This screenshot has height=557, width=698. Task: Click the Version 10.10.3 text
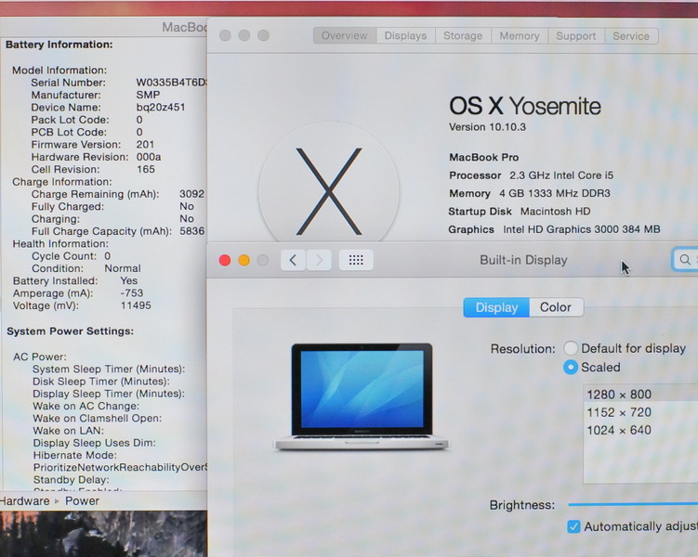pos(487,127)
